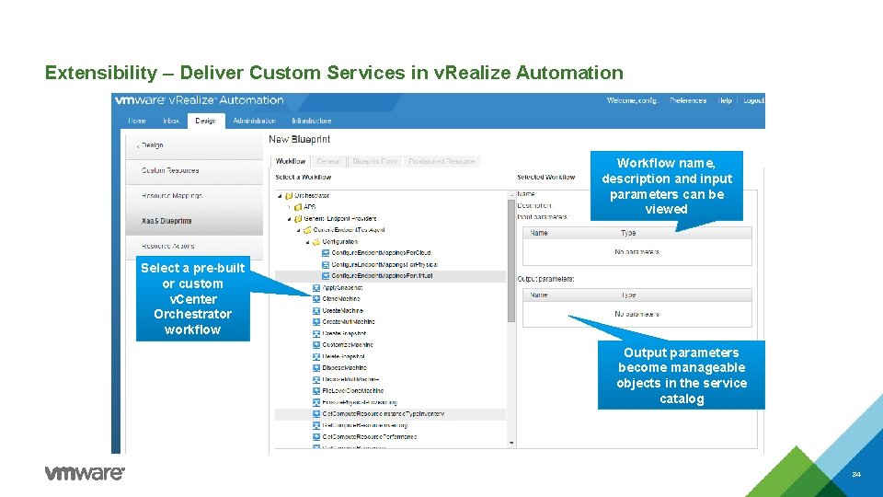
Task: Expand the APS tree node
Action: click(x=289, y=207)
